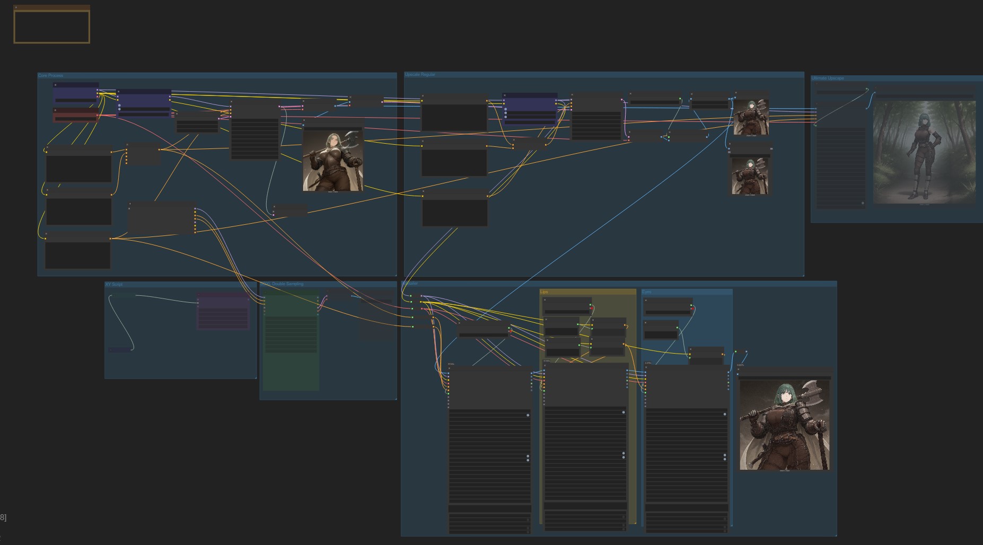Select the Eyes group title

pyautogui.click(x=646, y=292)
